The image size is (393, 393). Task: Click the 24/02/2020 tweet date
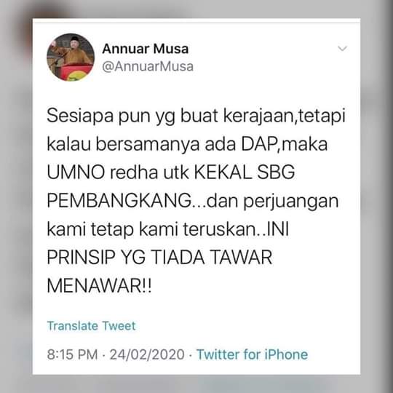[x=147, y=354]
